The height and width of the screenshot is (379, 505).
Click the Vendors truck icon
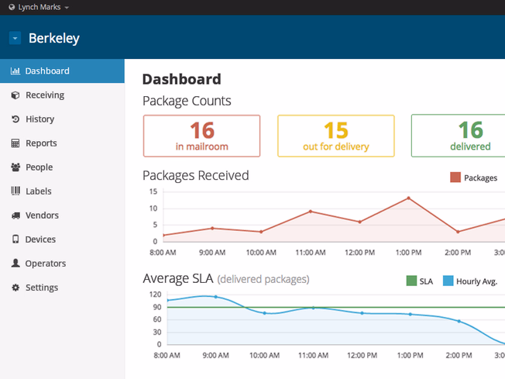click(x=15, y=215)
